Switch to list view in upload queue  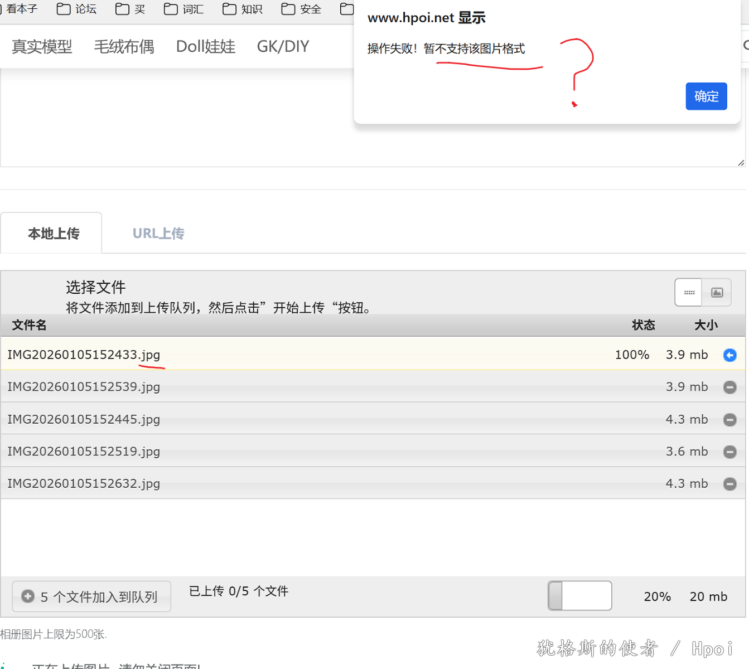click(x=689, y=293)
